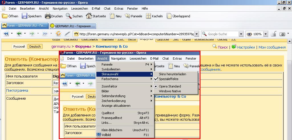Click the Drucken printer icon
This screenshot has height=140, width=292.
tap(48, 16)
